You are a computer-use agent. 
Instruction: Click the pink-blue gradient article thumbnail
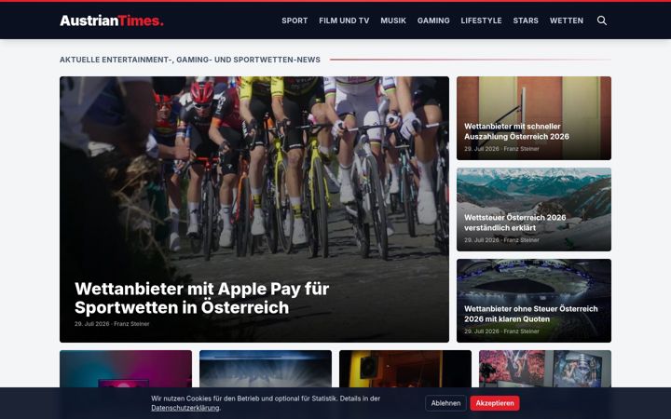point(126,369)
